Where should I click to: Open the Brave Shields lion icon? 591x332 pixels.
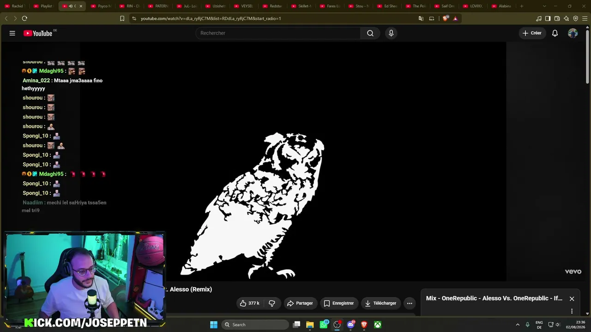coord(445,18)
